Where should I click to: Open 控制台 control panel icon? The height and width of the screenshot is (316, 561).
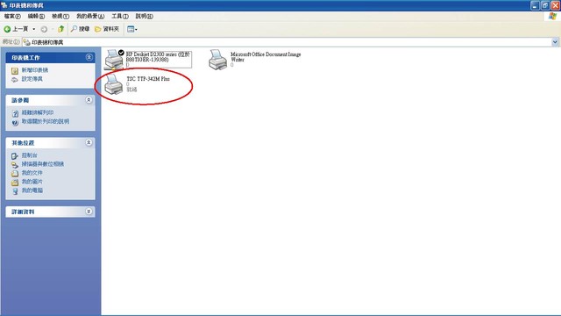[15, 156]
